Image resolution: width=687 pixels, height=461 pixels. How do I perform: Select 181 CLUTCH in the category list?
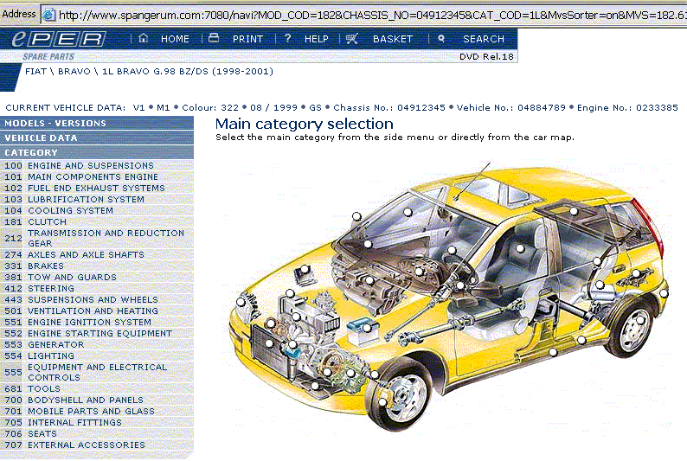(x=47, y=221)
